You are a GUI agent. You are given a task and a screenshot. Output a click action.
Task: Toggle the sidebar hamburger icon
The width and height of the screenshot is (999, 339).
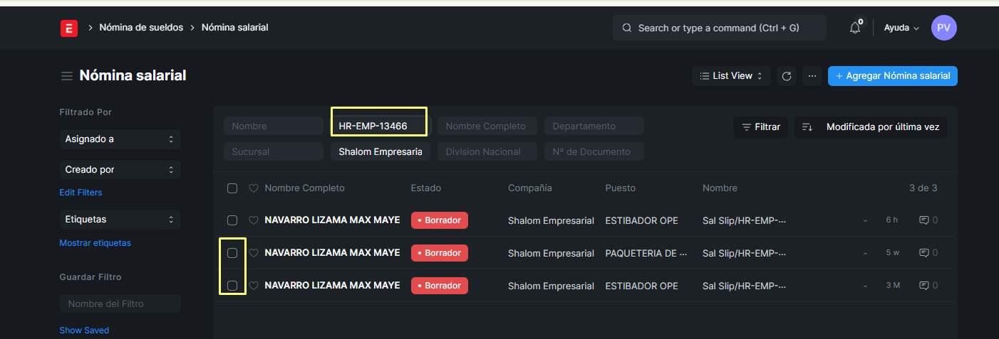click(x=67, y=76)
